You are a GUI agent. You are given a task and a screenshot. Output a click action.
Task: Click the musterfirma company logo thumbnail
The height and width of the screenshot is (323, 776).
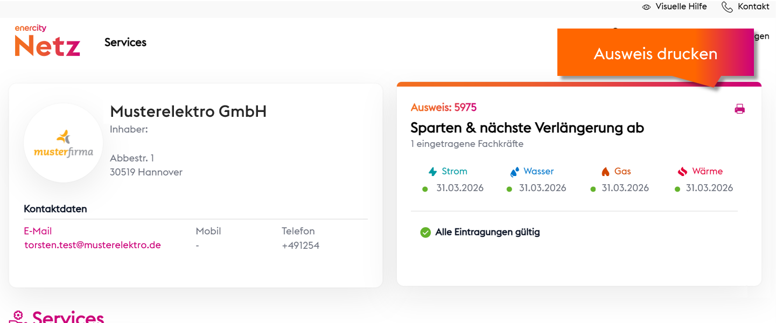tap(64, 143)
